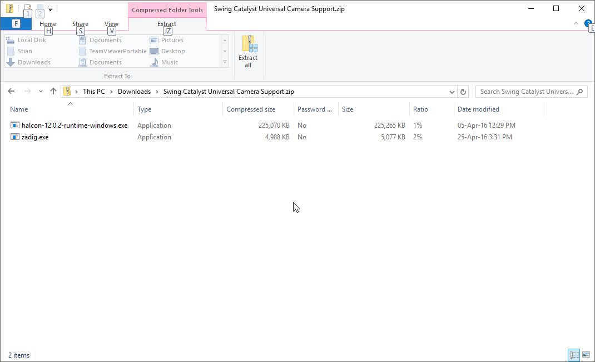The width and height of the screenshot is (595, 362).
Task: Click Downloads in the address breadcrumb
Action: [134, 92]
